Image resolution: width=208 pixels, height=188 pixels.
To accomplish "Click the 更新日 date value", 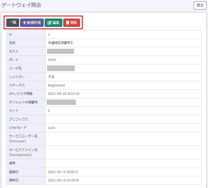I will click(63, 180).
